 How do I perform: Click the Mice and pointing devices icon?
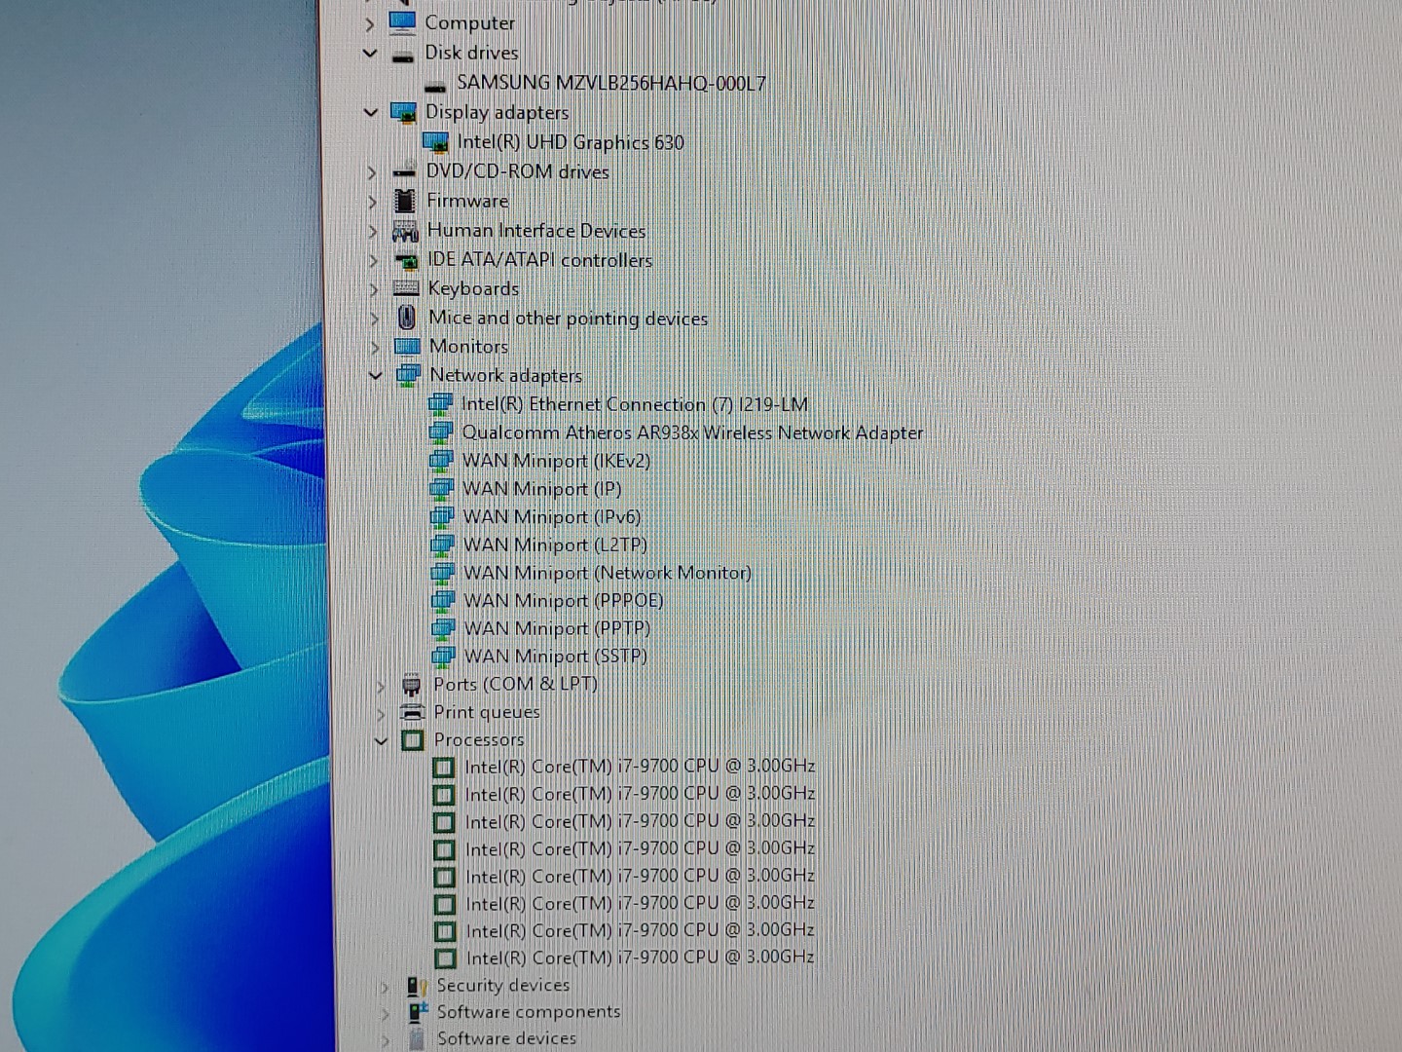click(407, 318)
